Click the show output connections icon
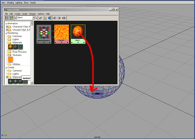The width and height of the screenshot is (195, 139). 59,18
